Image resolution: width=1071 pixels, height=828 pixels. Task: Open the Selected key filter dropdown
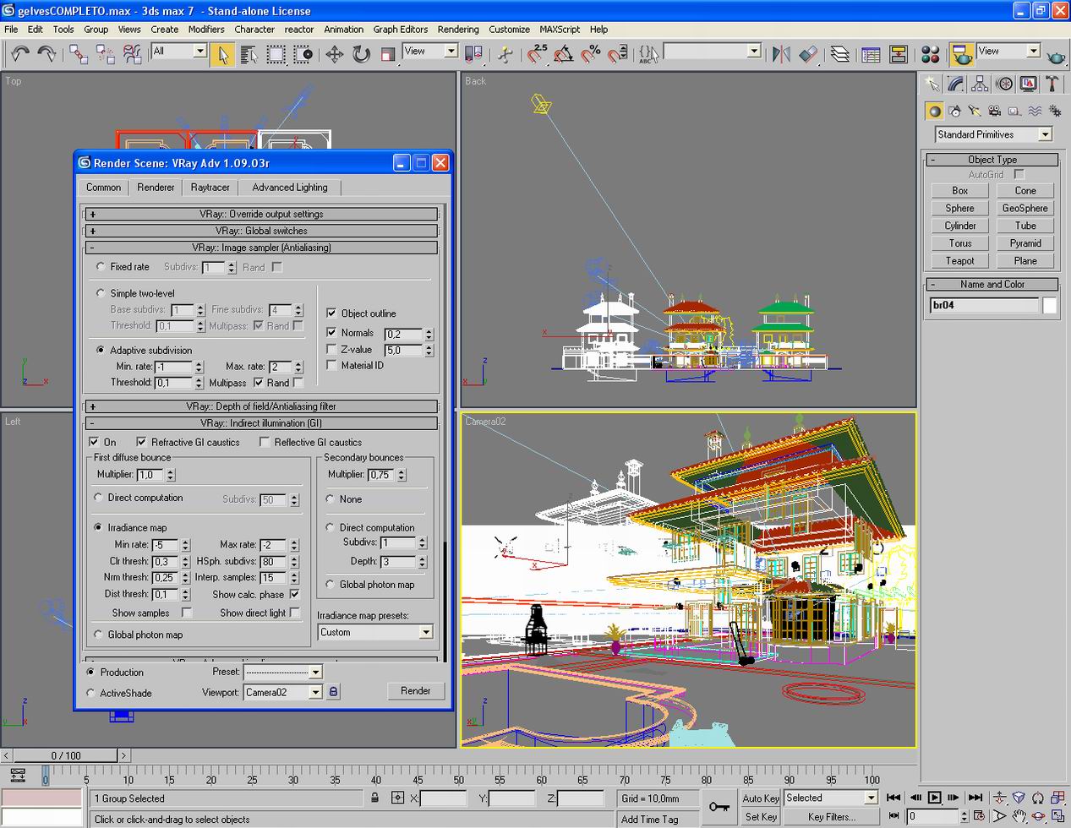coord(871,798)
